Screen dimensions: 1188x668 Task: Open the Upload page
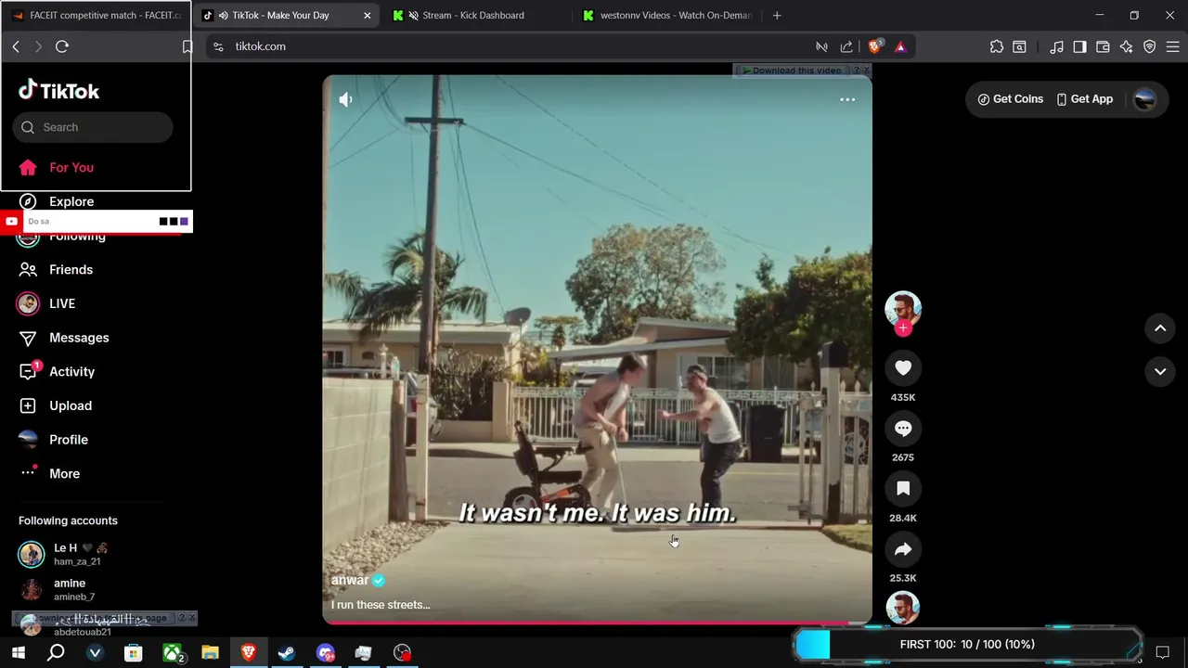pos(56,405)
